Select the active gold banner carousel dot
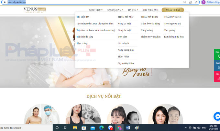 [104, 84]
